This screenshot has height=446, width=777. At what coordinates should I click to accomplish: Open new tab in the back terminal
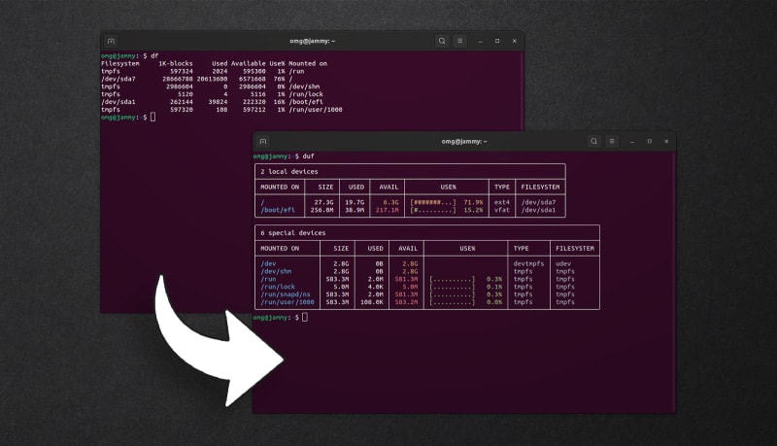coord(111,41)
